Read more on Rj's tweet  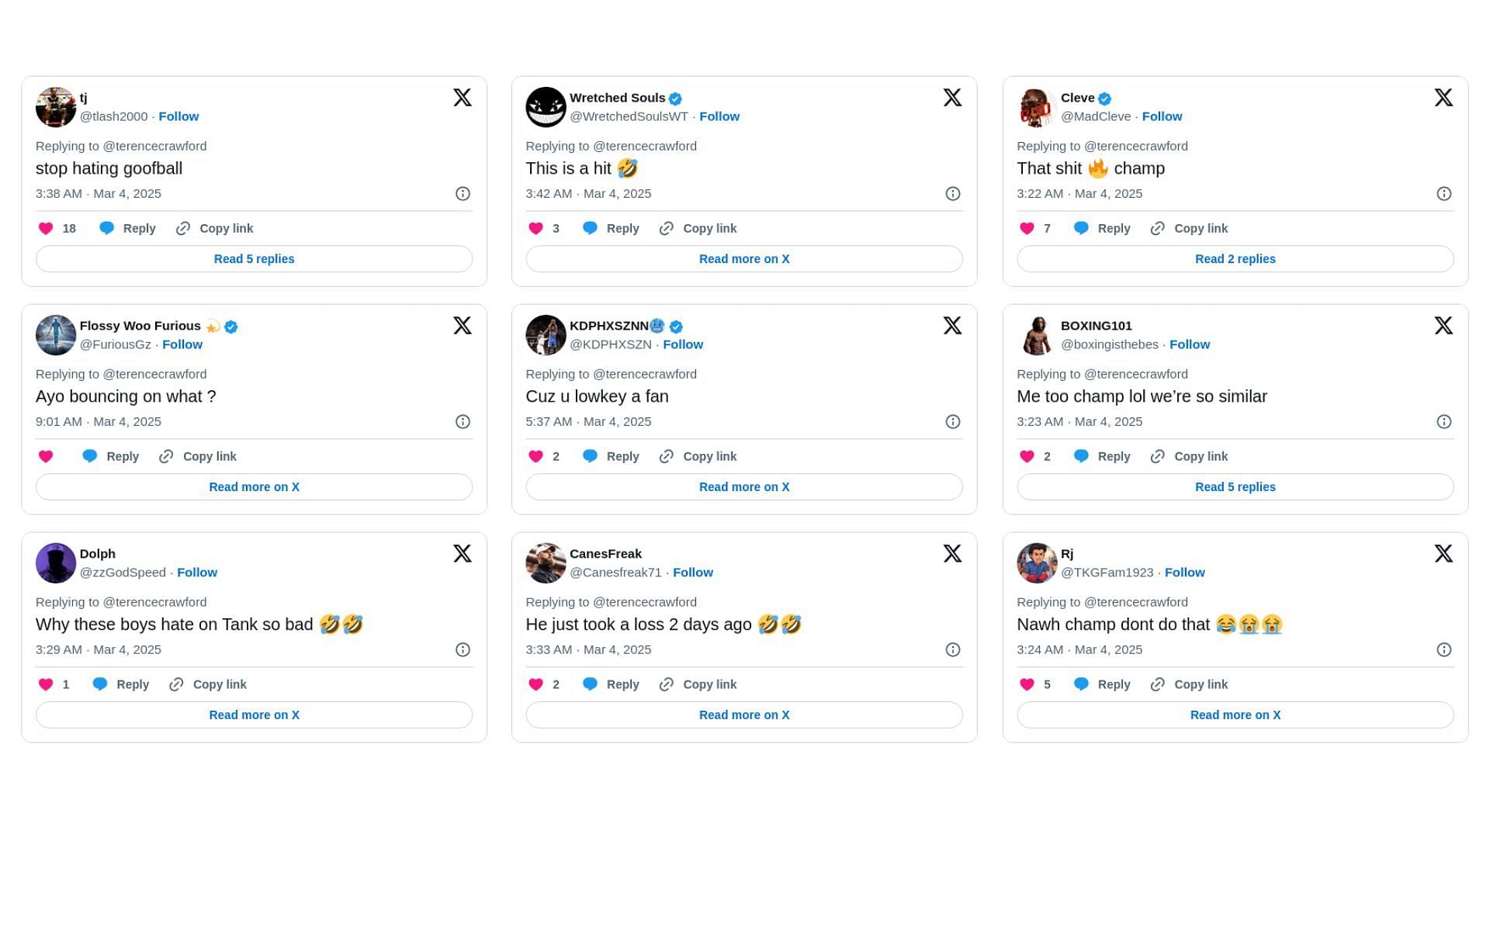click(x=1235, y=715)
